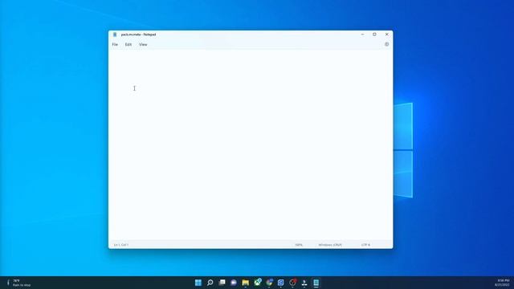
Task: Click Windows (CRLF) line ending indicator
Action: pos(330,245)
